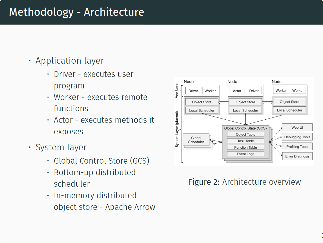Screen dimensions: 323x243
Task: Select the Driver box in the first Node
Action: 193,91
